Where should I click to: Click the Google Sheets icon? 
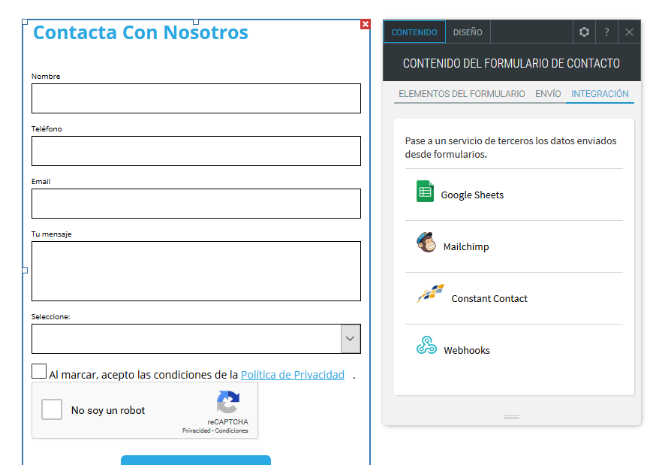coord(426,192)
